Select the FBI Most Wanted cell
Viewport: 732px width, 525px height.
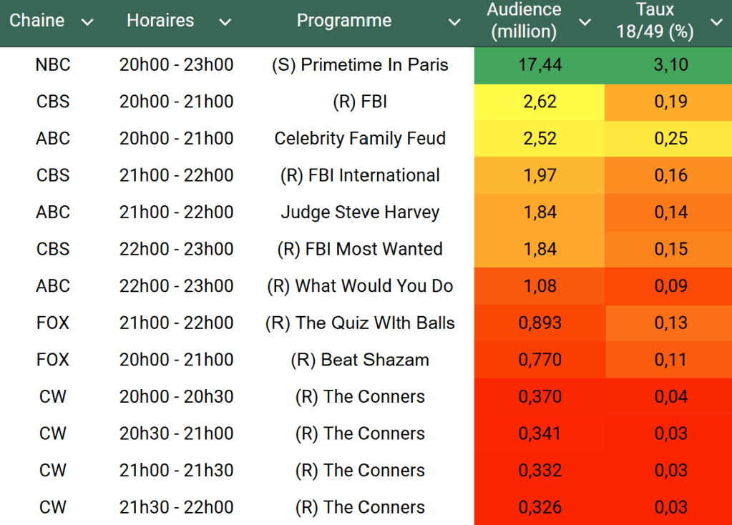[360, 250]
